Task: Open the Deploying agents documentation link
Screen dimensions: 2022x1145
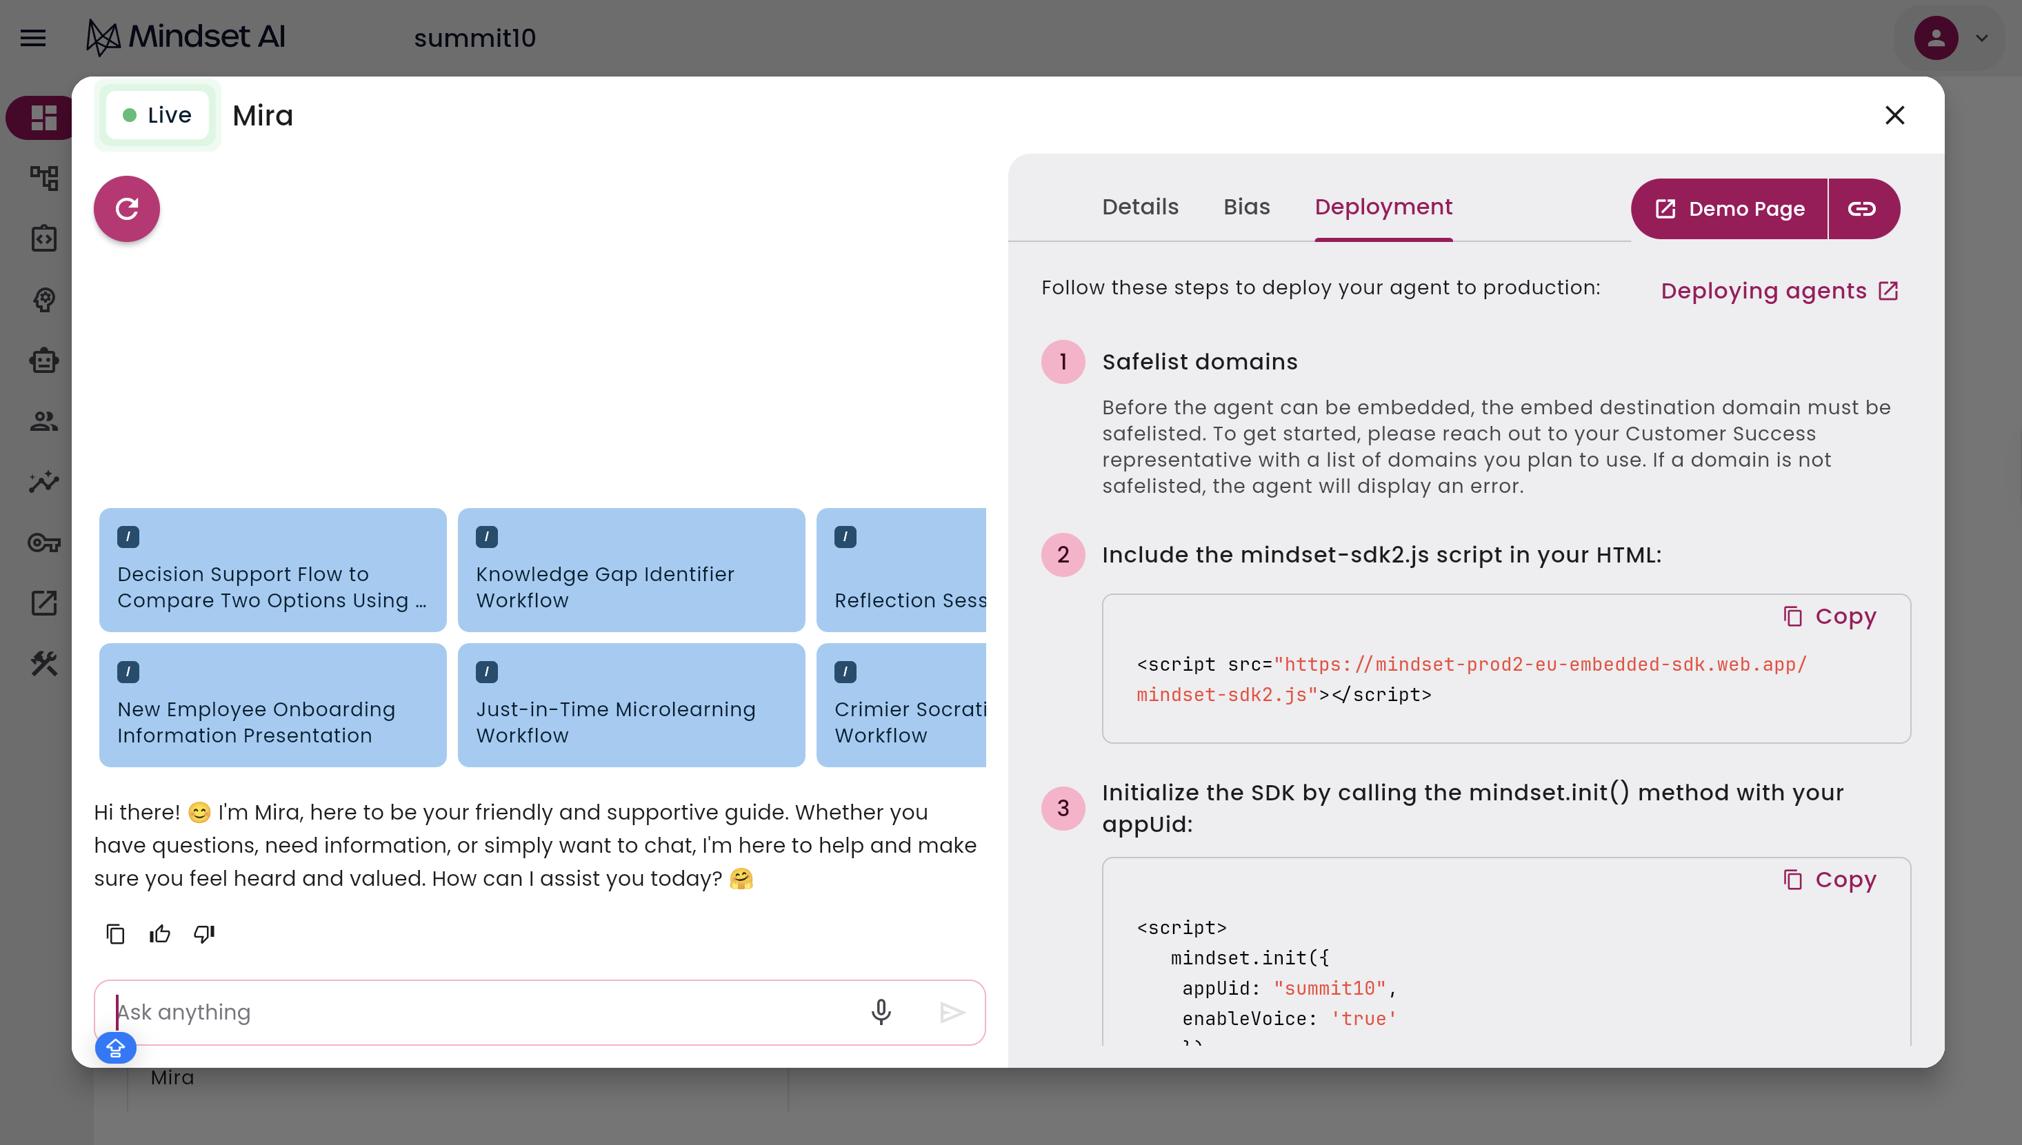Action: [1780, 291]
